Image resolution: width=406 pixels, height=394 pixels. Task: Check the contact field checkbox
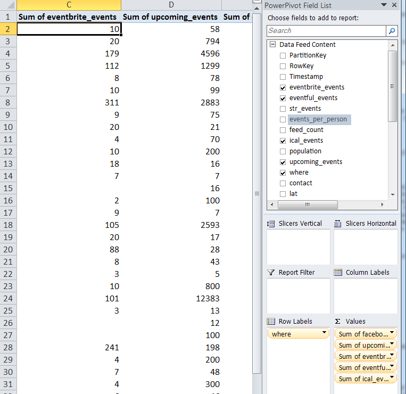(283, 183)
